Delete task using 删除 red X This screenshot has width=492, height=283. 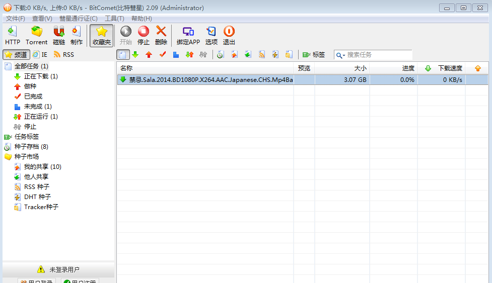point(161,35)
